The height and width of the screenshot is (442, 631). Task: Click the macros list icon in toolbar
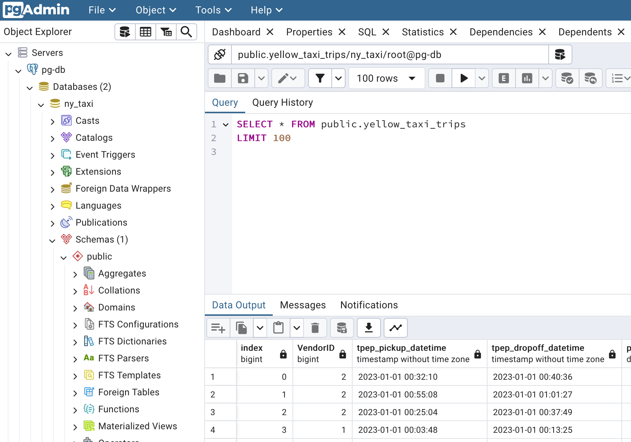point(618,78)
